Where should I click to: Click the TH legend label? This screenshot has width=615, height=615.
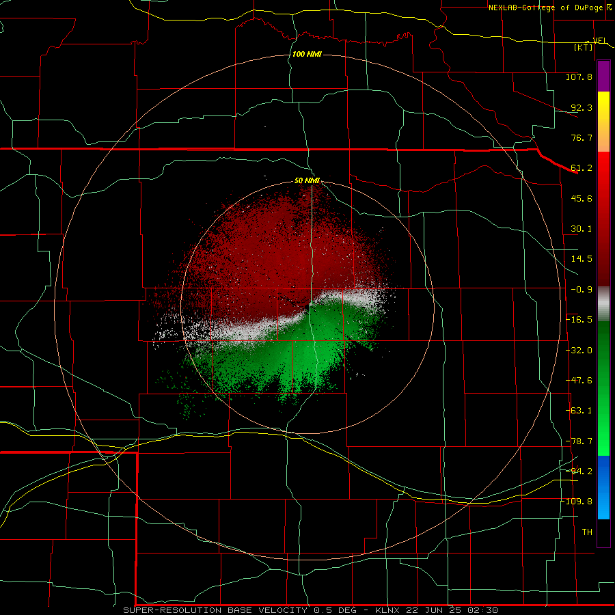point(587,532)
